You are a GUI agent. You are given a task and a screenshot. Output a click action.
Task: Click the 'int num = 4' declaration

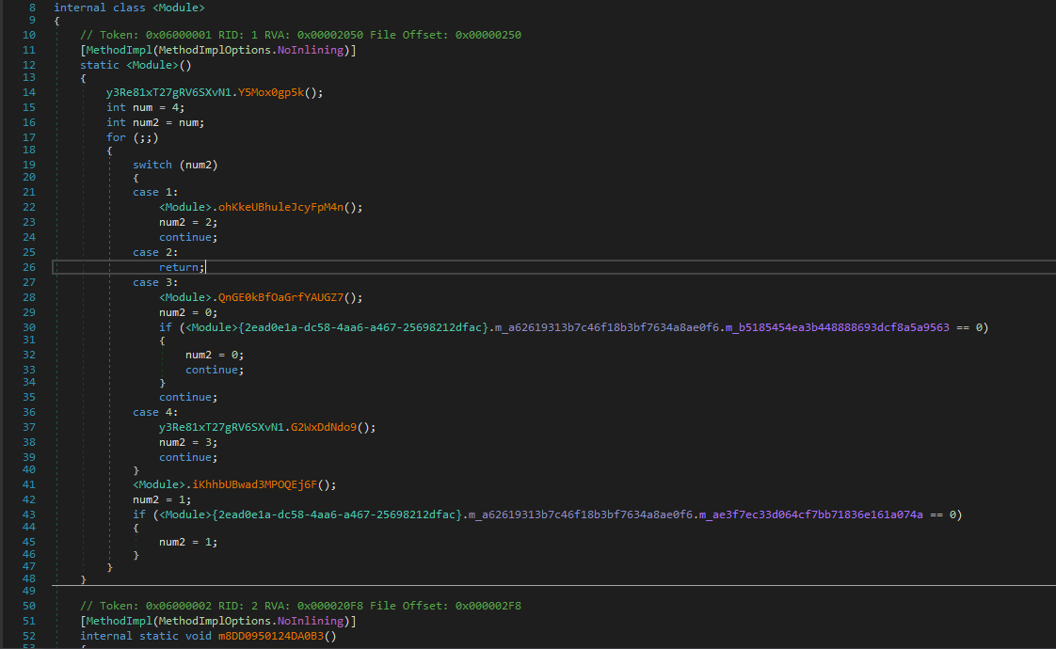(x=145, y=107)
